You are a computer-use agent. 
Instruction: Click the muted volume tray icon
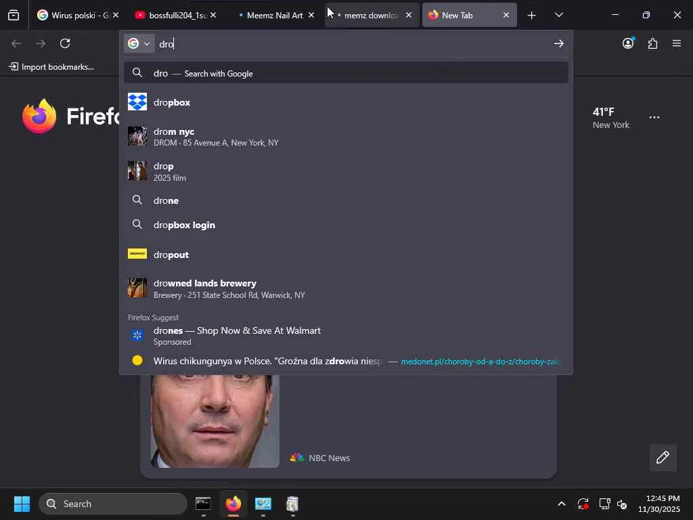[x=622, y=504]
